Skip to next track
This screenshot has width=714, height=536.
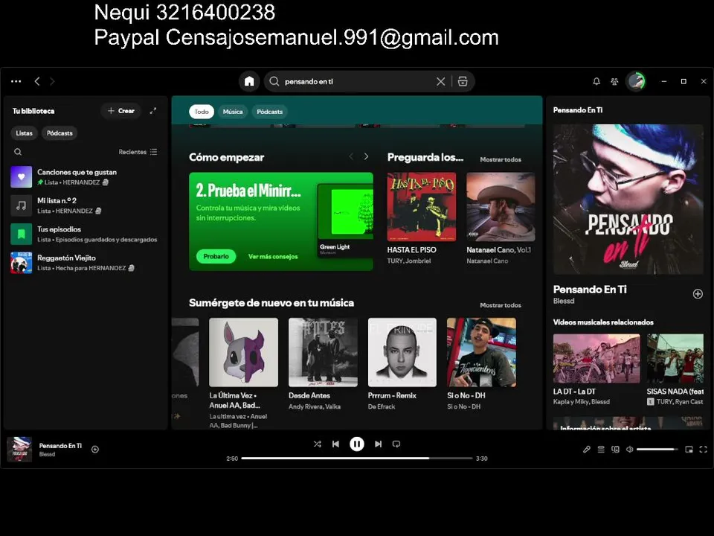tap(378, 444)
